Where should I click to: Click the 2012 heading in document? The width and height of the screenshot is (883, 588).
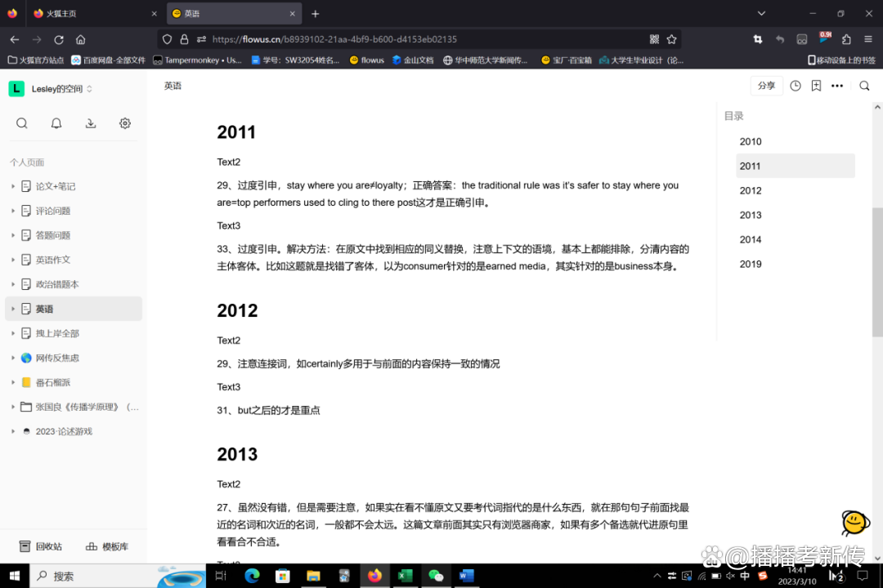[x=237, y=310]
